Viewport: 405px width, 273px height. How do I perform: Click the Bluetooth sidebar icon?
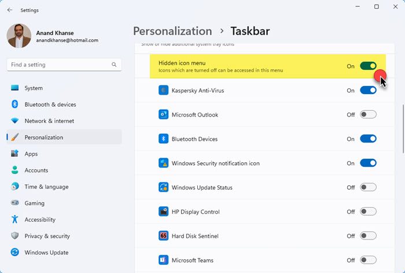[x=15, y=104]
